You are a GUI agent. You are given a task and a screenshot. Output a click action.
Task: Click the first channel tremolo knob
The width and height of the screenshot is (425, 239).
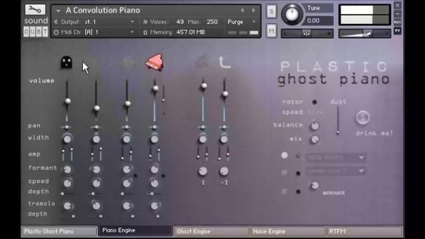coord(67,206)
